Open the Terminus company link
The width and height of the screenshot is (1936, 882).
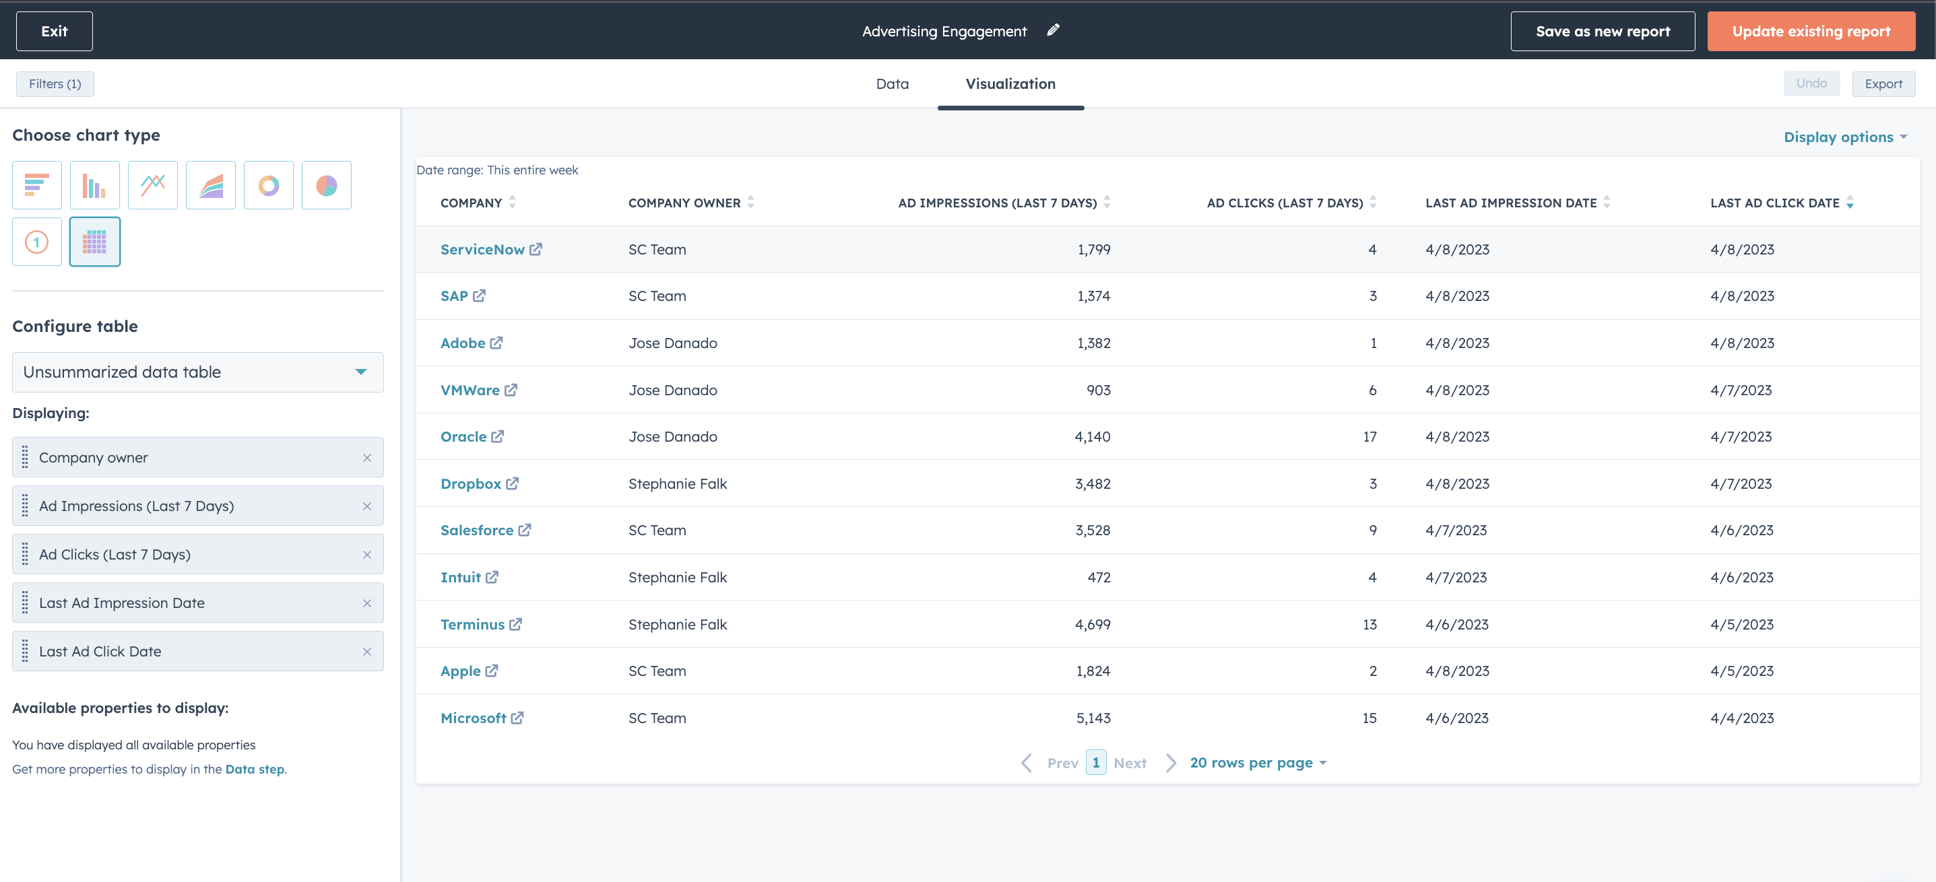click(x=473, y=624)
